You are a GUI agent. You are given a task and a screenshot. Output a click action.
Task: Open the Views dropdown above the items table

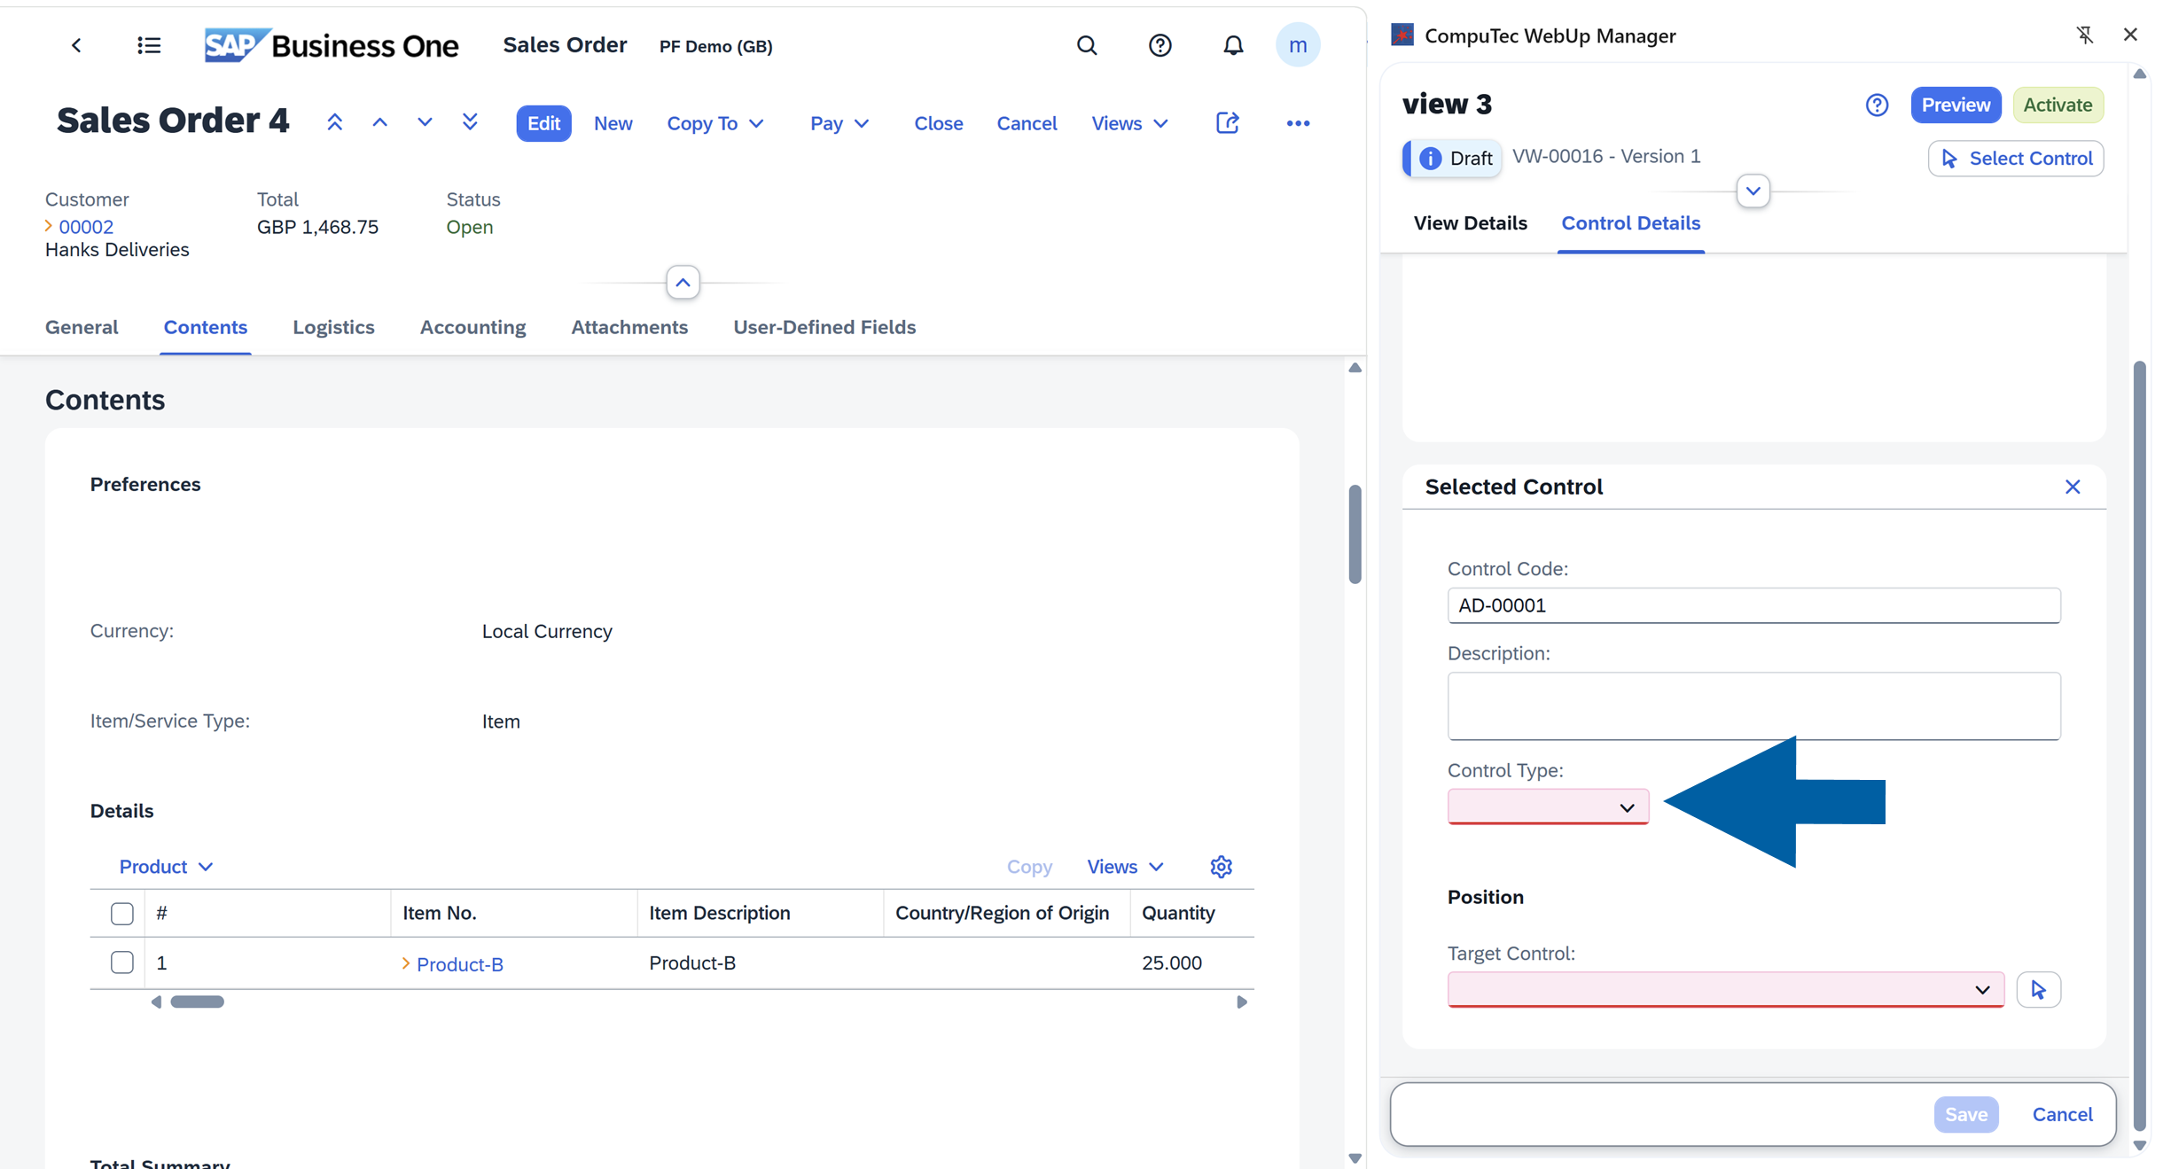[1125, 867]
